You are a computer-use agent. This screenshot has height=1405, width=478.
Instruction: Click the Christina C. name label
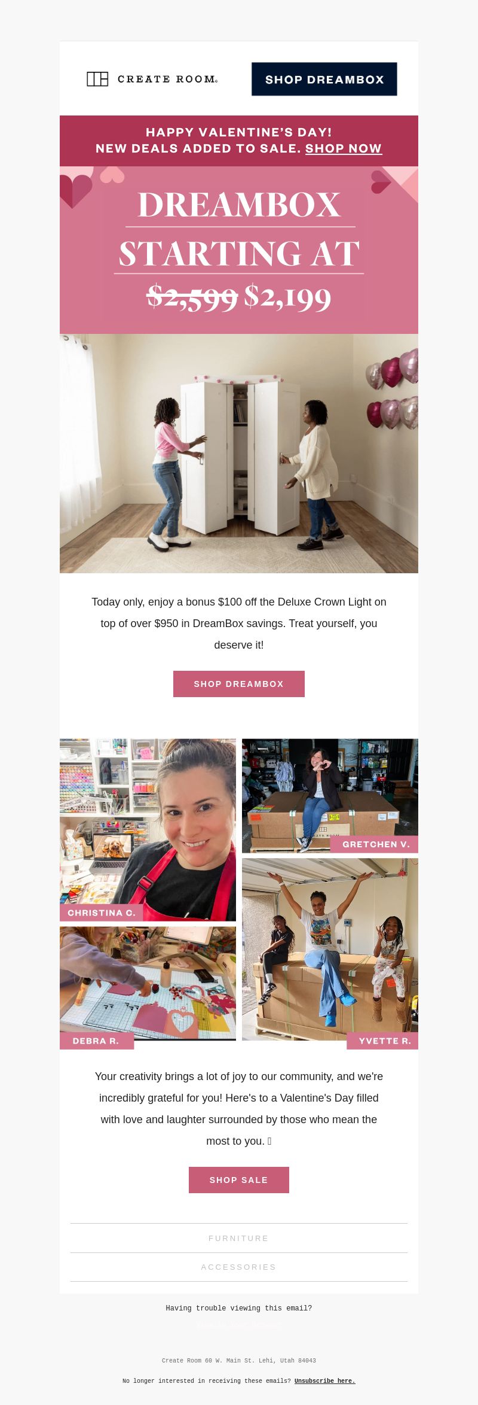point(102,913)
